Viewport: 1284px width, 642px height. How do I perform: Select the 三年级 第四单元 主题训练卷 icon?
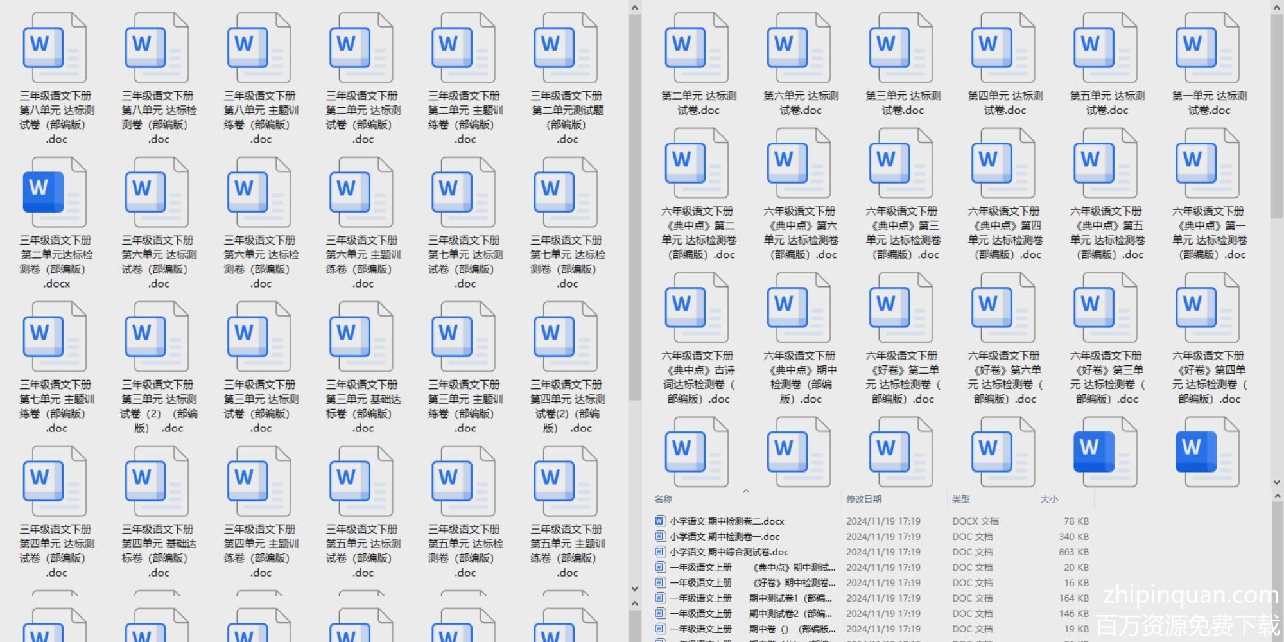(259, 481)
